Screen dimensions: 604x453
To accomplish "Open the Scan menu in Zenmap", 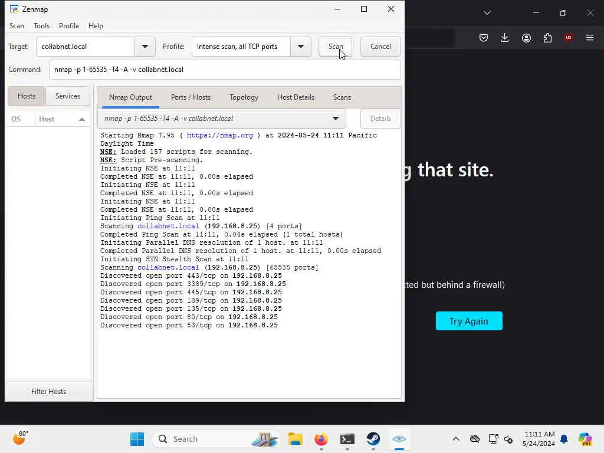I will pos(17,26).
